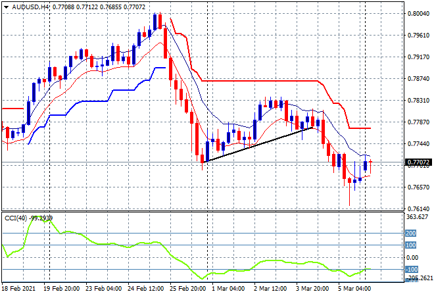
Task: Click the 0.76570 price axis label
Action: tap(418, 187)
